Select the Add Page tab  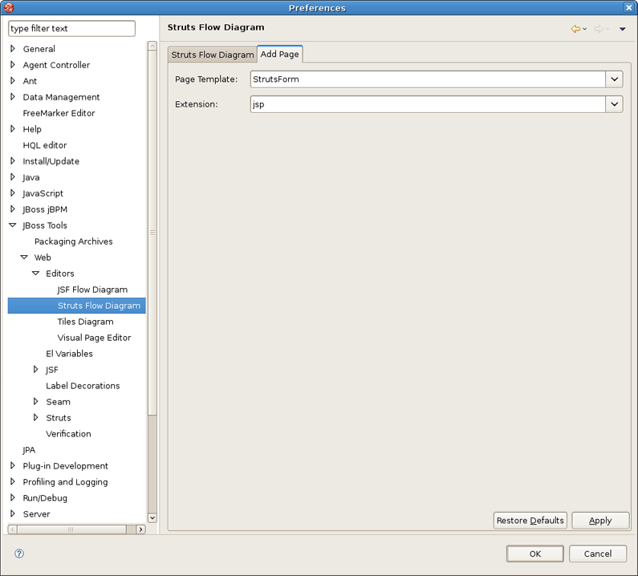(279, 54)
